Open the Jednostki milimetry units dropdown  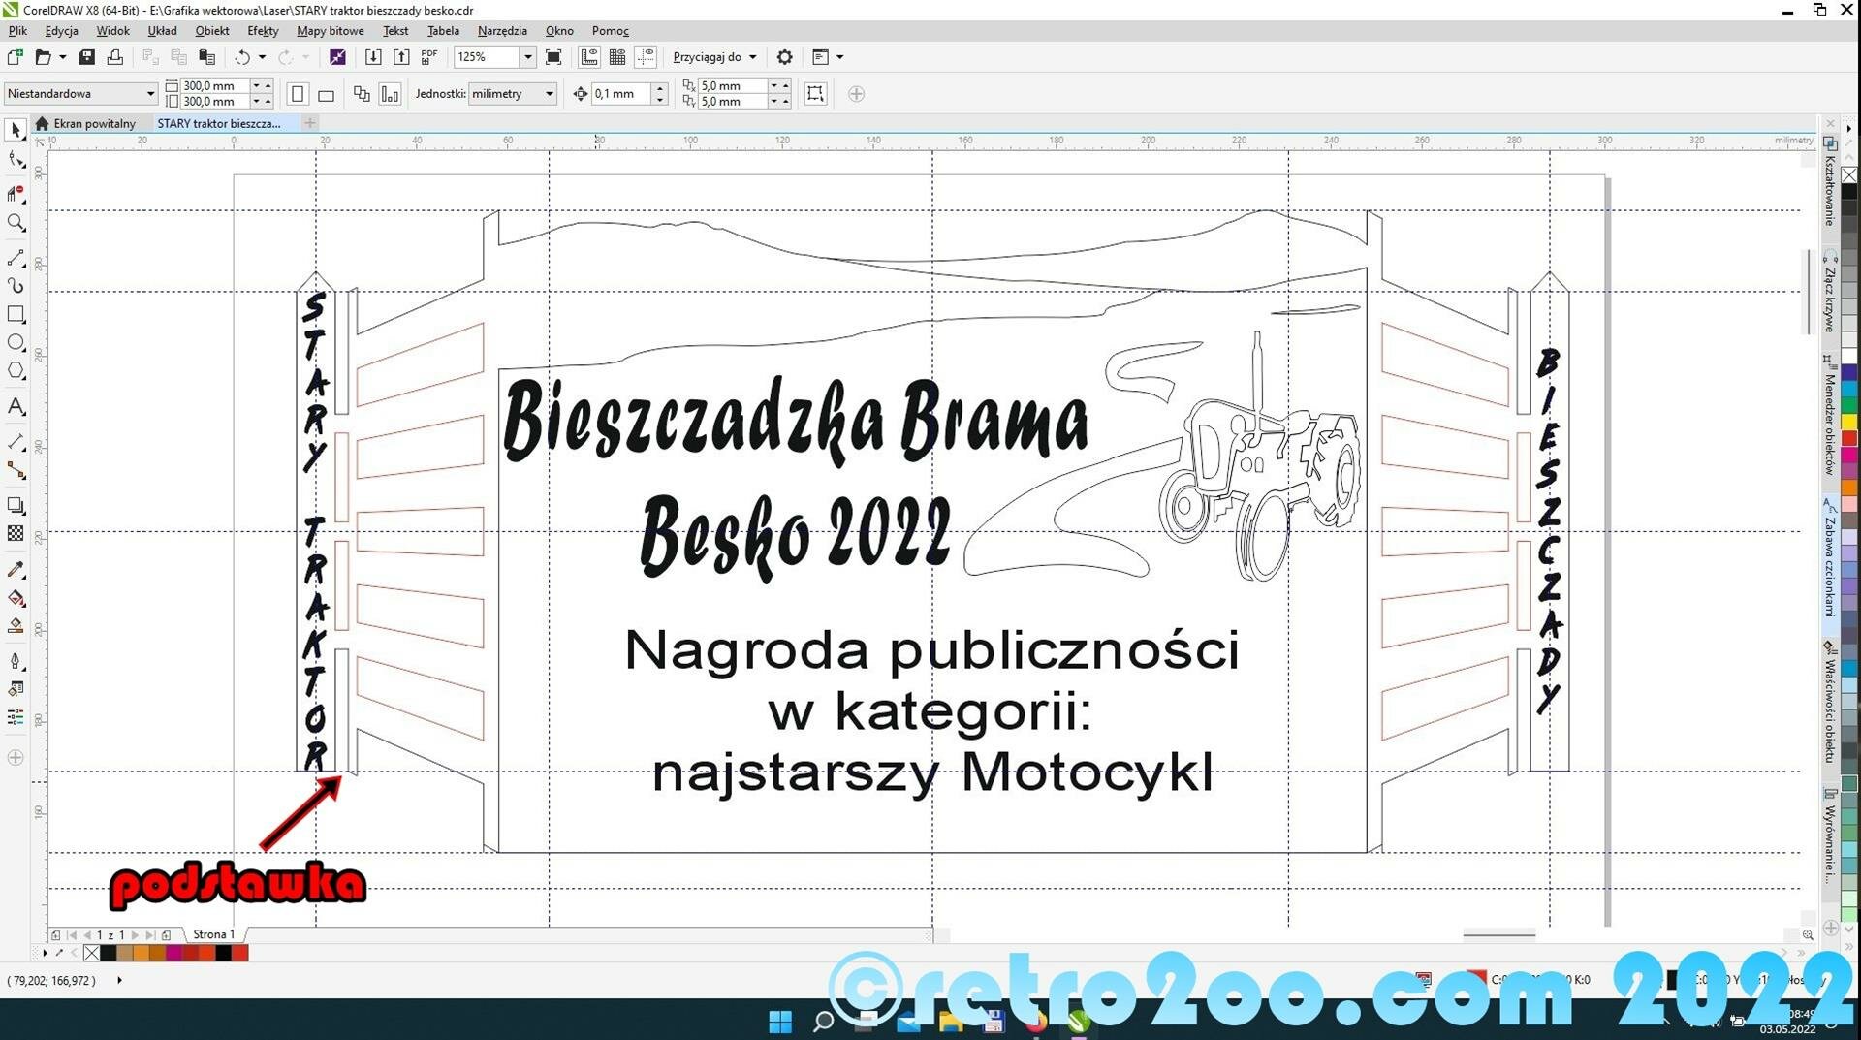549,94
